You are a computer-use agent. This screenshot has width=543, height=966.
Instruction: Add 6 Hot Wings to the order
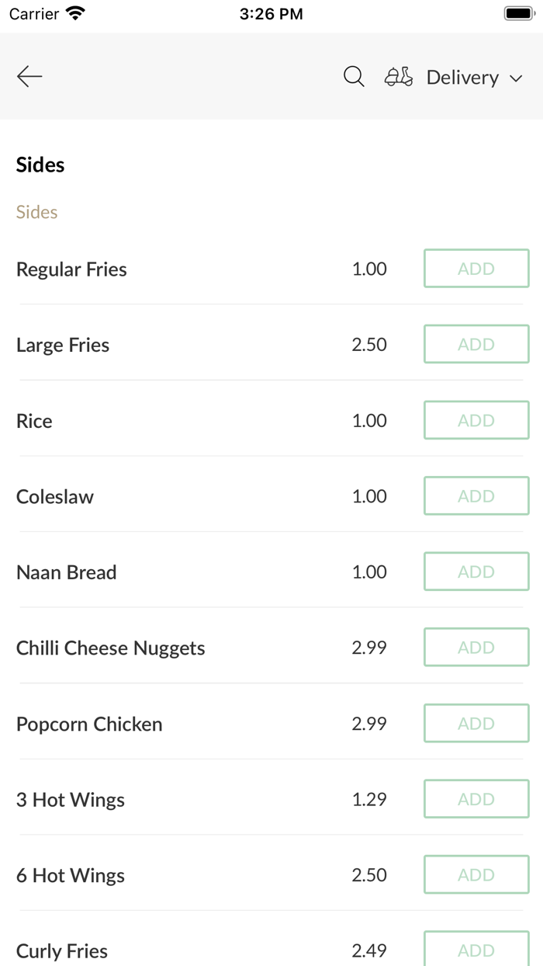click(476, 874)
